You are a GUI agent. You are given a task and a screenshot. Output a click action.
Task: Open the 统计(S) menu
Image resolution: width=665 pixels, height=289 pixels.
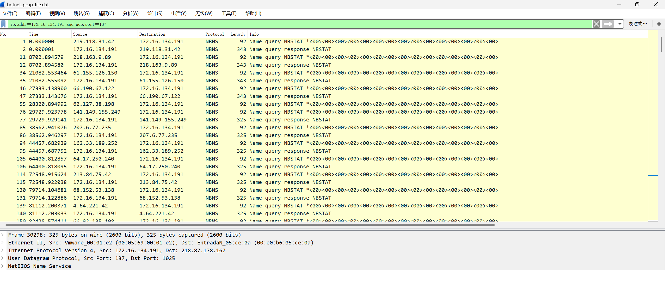coord(155,14)
